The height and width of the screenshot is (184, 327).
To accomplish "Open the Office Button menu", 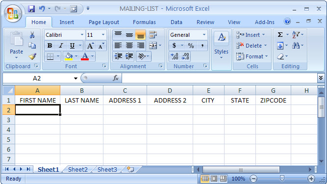I will pos(13,14).
